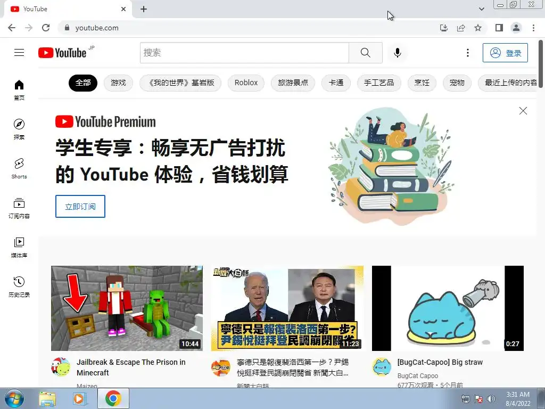Open Maizen channel avatar
Screen dimensions: 545x409
(x=61, y=367)
